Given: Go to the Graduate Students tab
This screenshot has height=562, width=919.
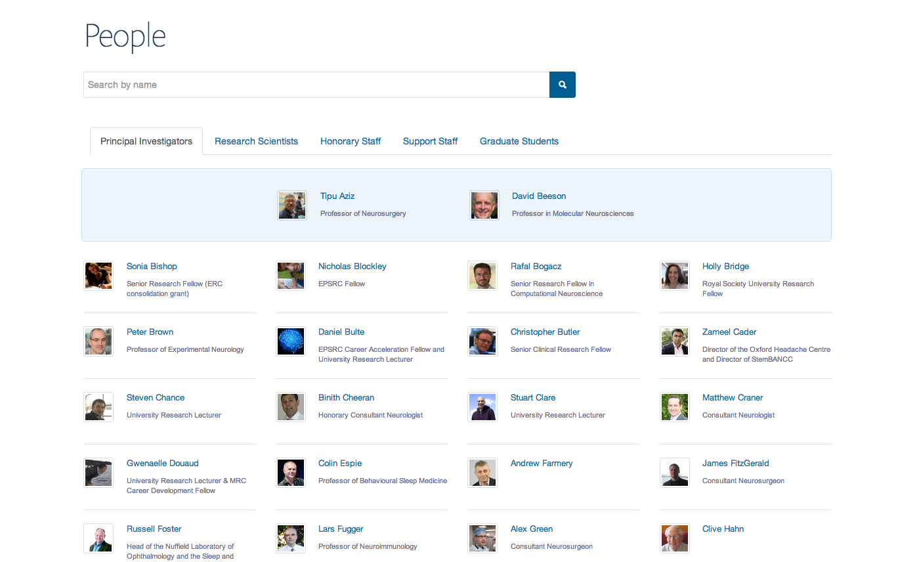Looking at the screenshot, I should click(519, 141).
